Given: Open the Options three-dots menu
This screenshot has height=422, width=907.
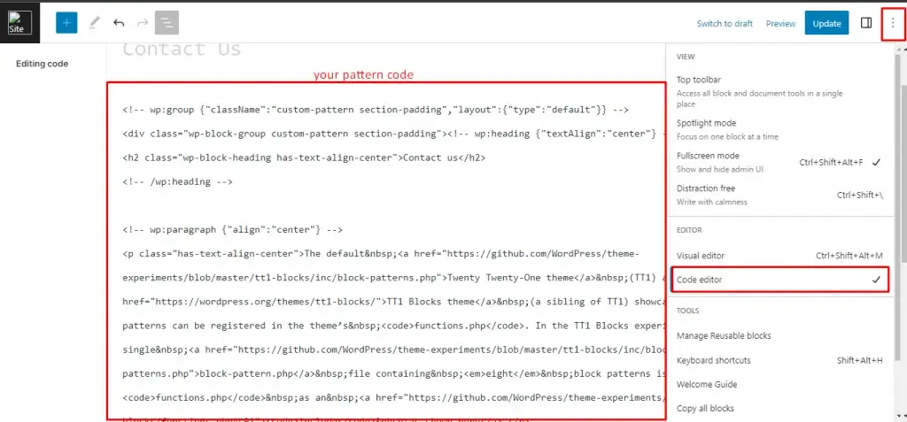Looking at the screenshot, I should pyautogui.click(x=893, y=24).
